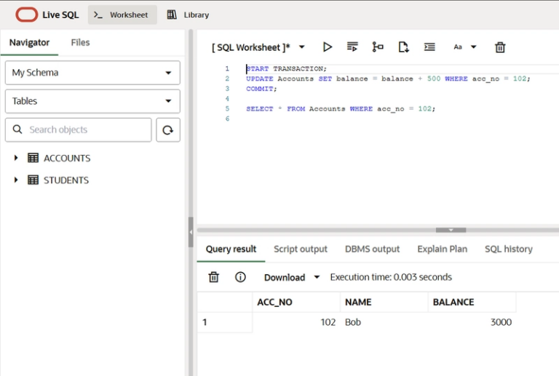Click the Run Script icon
The width and height of the screenshot is (559, 376).
tap(352, 47)
